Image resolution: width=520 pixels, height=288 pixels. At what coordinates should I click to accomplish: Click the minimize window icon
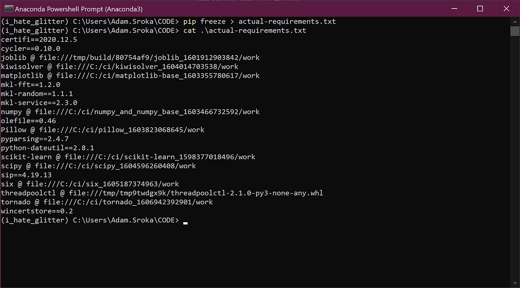(454, 8)
